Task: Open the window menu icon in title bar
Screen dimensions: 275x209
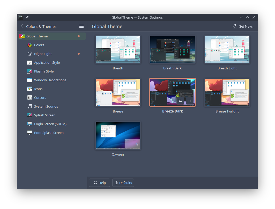Action: click(x=21, y=17)
